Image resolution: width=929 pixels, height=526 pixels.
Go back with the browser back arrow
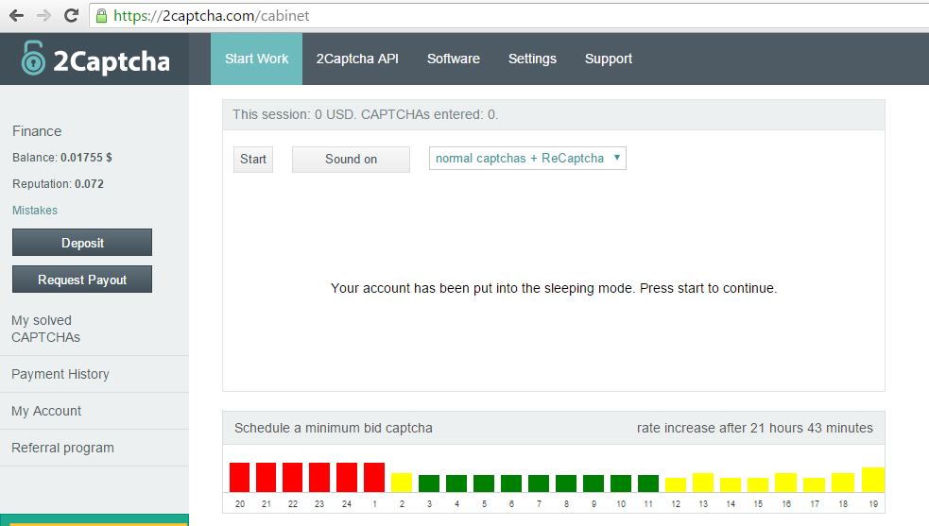tap(17, 15)
